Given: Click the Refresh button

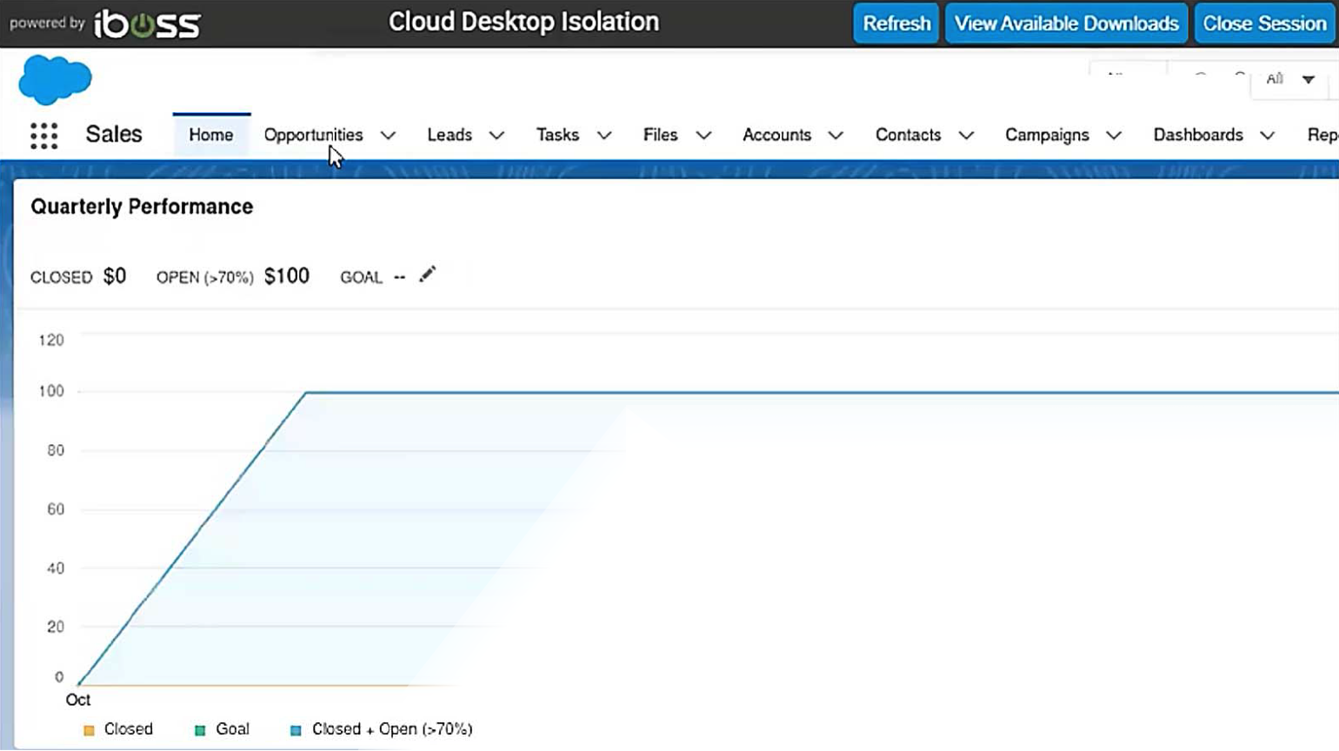Looking at the screenshot, I should click(896, 23).
